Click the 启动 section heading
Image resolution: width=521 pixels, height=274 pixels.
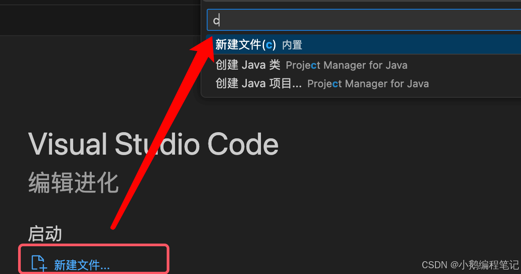coord(45,233)
